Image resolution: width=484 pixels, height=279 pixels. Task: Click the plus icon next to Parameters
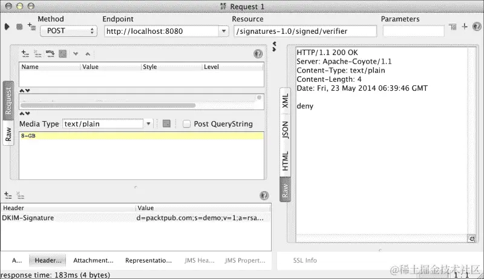465,27
